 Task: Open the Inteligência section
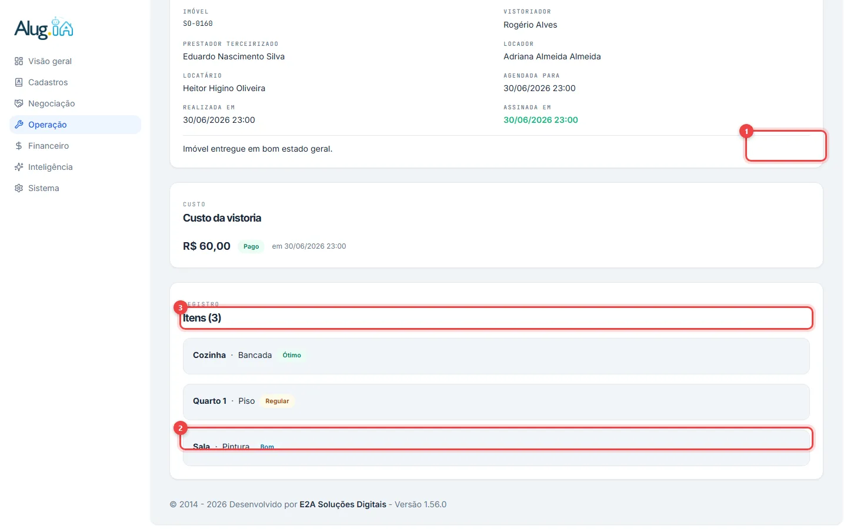[x=75, y=167]
